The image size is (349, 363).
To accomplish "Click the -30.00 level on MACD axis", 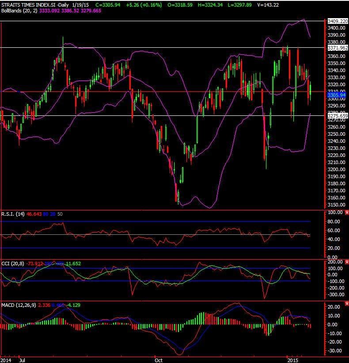I will [x=335, y=351].
